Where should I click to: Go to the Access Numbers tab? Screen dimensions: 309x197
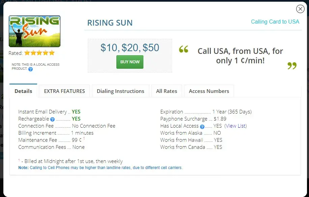coord(209,91)
